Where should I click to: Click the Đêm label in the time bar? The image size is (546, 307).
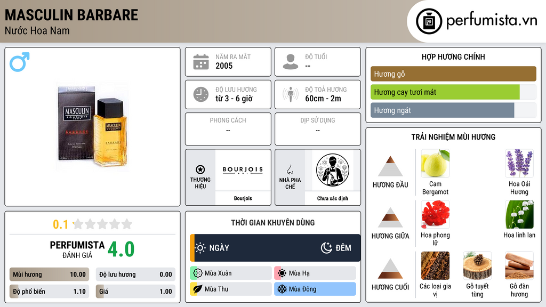(343, 248)
